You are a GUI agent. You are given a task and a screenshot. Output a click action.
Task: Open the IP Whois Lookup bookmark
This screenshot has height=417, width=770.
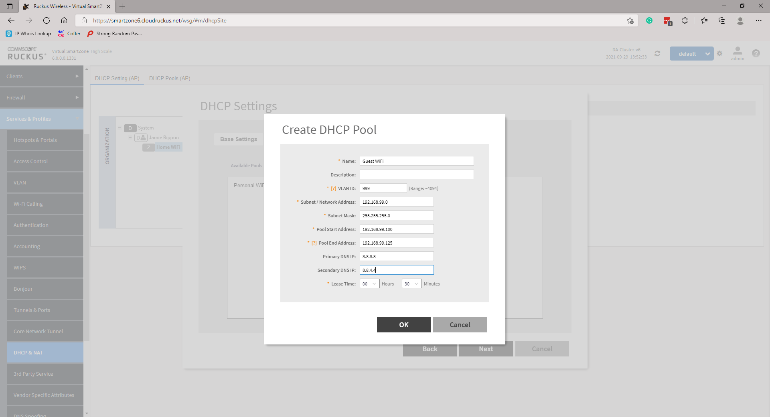click(29, 34)
